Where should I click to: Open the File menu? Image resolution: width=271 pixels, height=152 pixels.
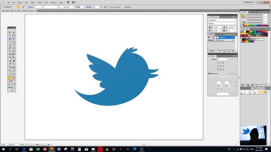pyautogui.click(x=8, y=3)
